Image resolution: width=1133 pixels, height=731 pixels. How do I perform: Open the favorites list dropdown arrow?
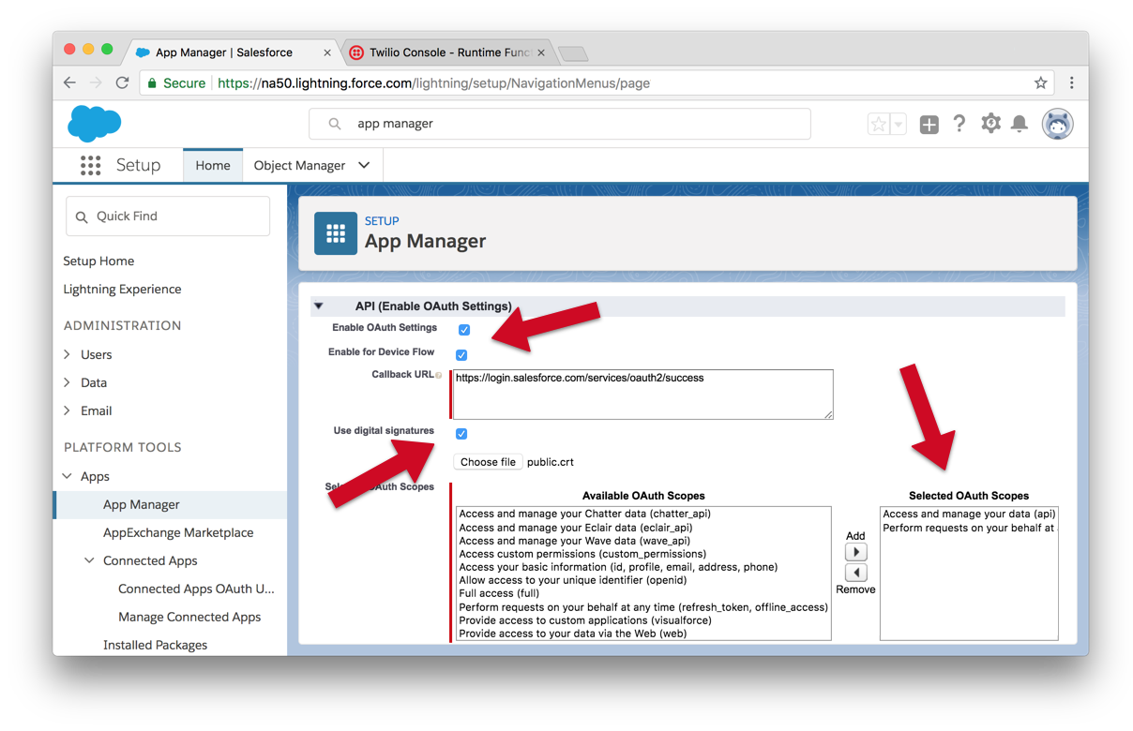[x=898, y=124]
